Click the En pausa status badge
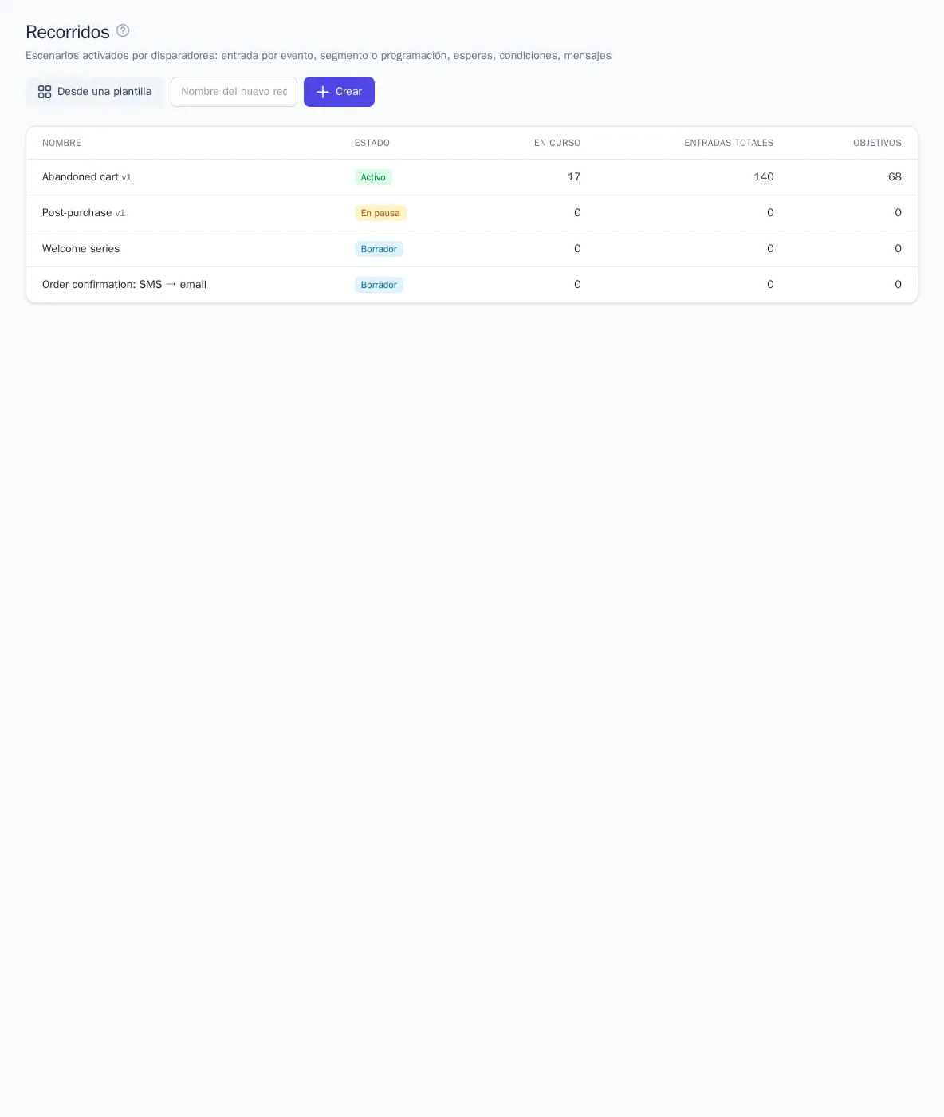Viewport: 944px width, 1117px height. 380,213
